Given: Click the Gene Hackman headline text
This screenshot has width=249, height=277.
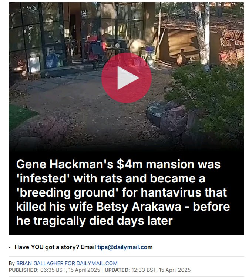Looking at the screenshot, I should pos(123,192).
